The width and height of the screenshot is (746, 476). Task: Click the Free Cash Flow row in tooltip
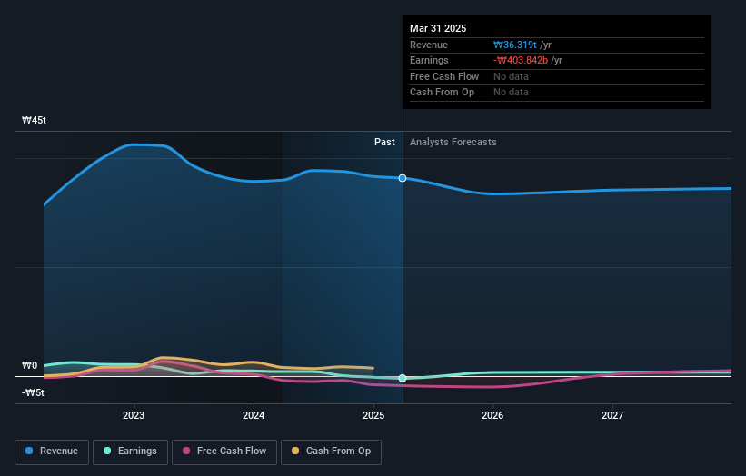[x=557, y=76]
